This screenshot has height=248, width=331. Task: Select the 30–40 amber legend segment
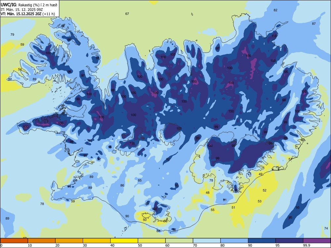pyautogui.click(x=97, y=241)
